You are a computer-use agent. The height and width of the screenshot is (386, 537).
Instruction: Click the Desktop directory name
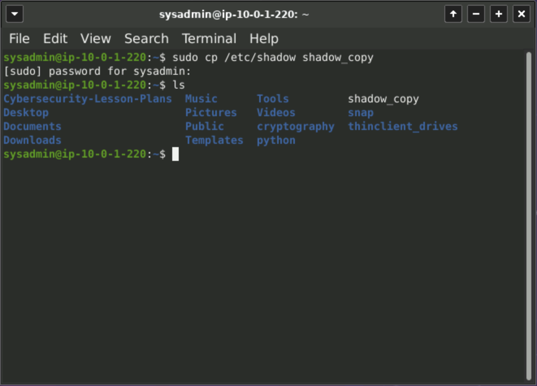(26, 113)
